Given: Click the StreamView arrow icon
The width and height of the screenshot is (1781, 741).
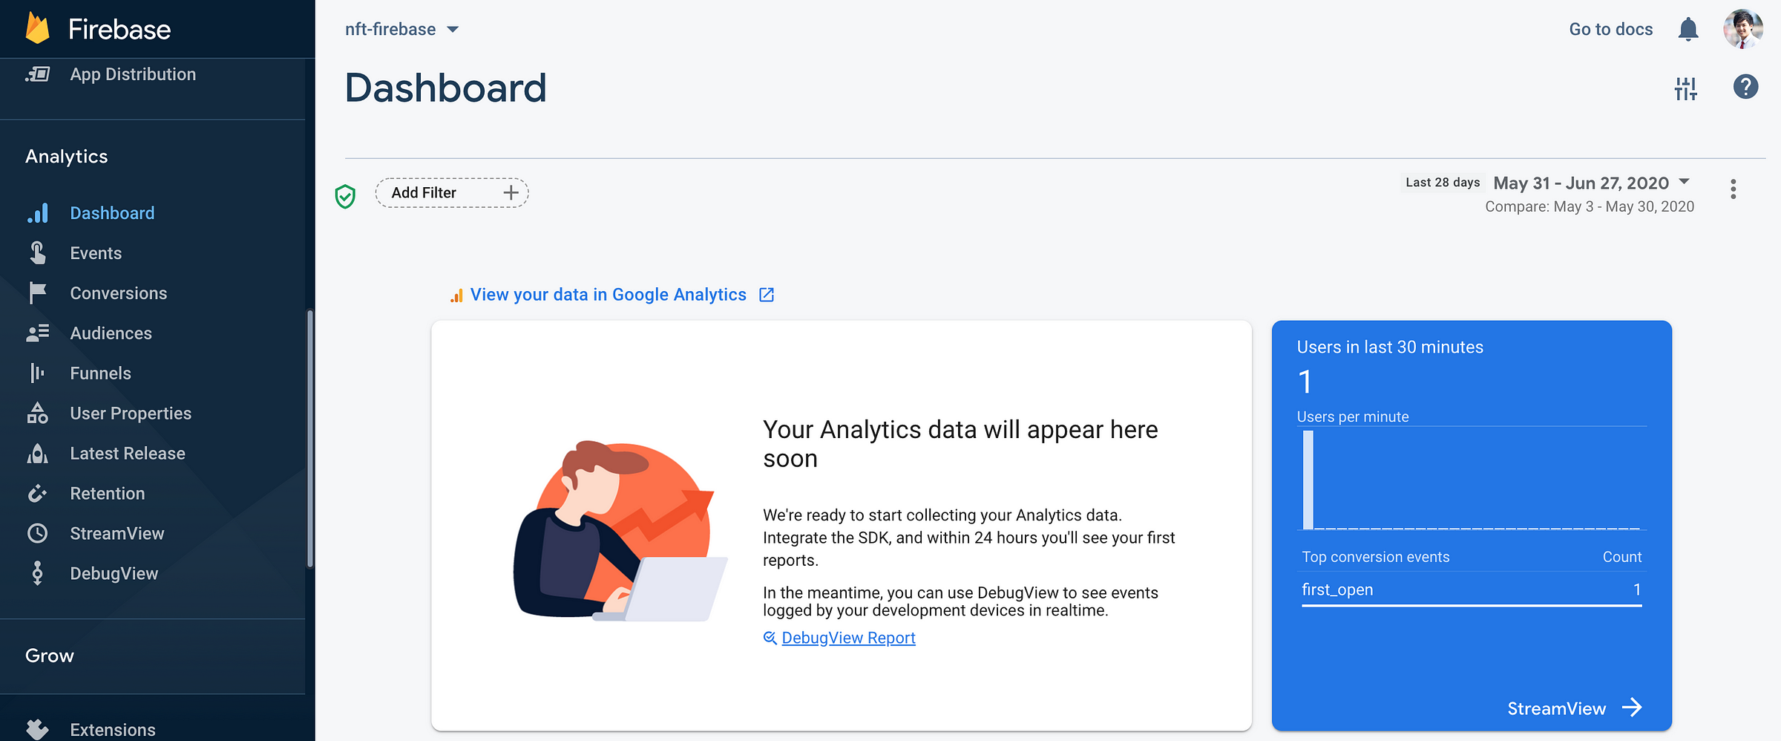Looking at the screenshot, I should [x=1632, y=708].
